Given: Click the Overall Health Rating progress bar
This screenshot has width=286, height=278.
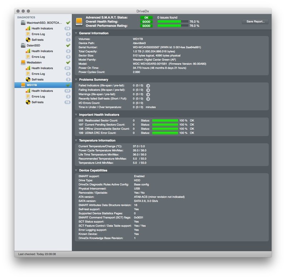Looking at the screenshot, I should click(173, 22).
